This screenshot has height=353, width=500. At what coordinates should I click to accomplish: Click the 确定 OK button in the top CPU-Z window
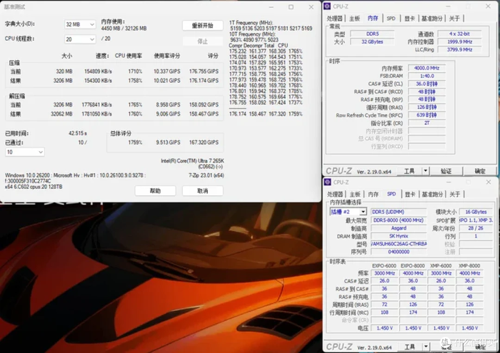click(x=480, y=171)
